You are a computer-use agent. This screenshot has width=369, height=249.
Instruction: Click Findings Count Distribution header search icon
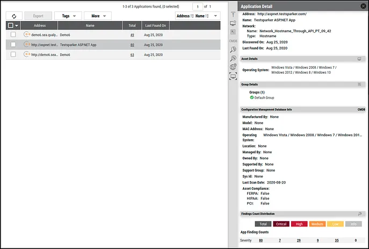click(x=360, y=214)
